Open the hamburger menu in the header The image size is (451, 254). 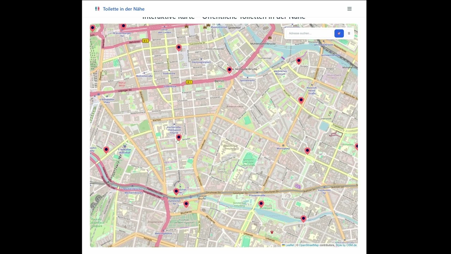click(349, 9)
